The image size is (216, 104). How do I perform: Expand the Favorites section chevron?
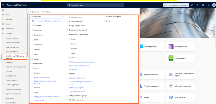click(x=25, y=19)
